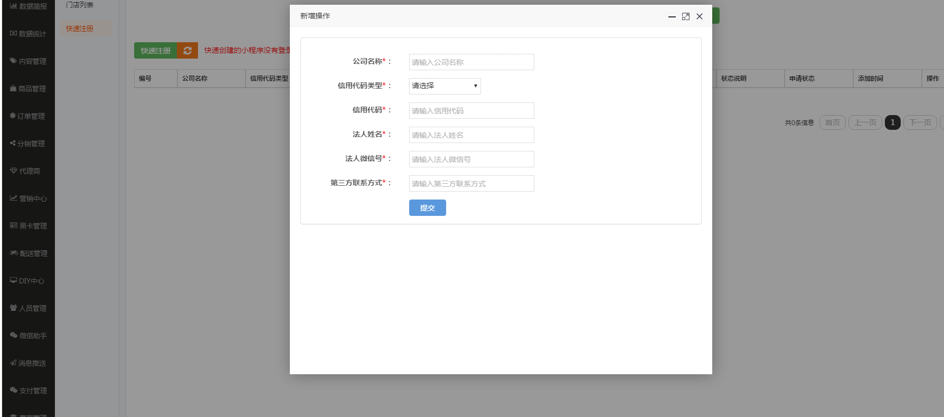944x417 pixels.
Task: Open 数据简报 from the sidebar
Action: [29, 6]
